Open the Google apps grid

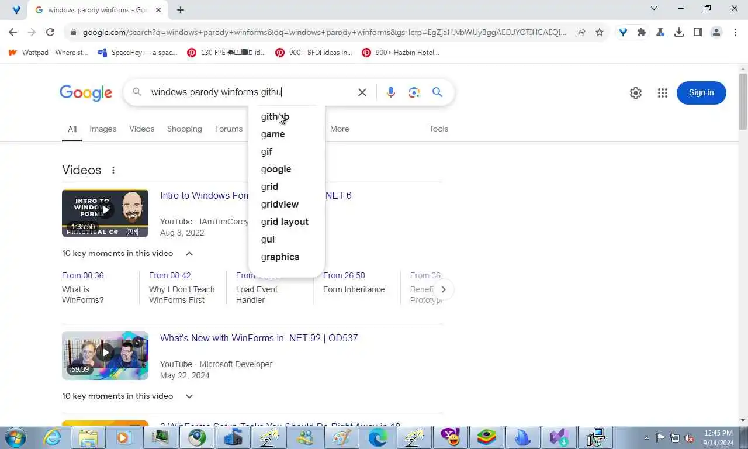click(x=662, y=93)
